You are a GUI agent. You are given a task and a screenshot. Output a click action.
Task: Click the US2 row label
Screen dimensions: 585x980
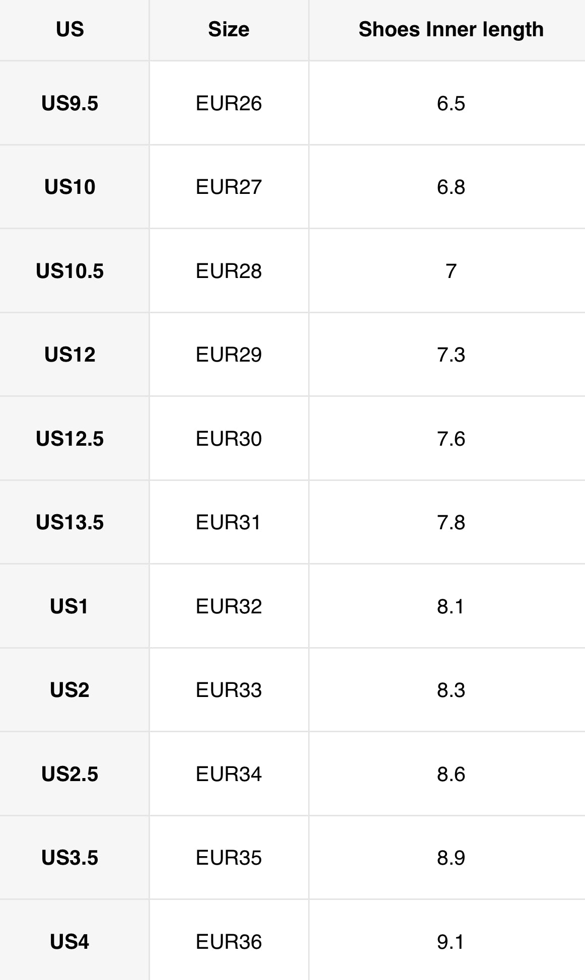coord(70,689)
